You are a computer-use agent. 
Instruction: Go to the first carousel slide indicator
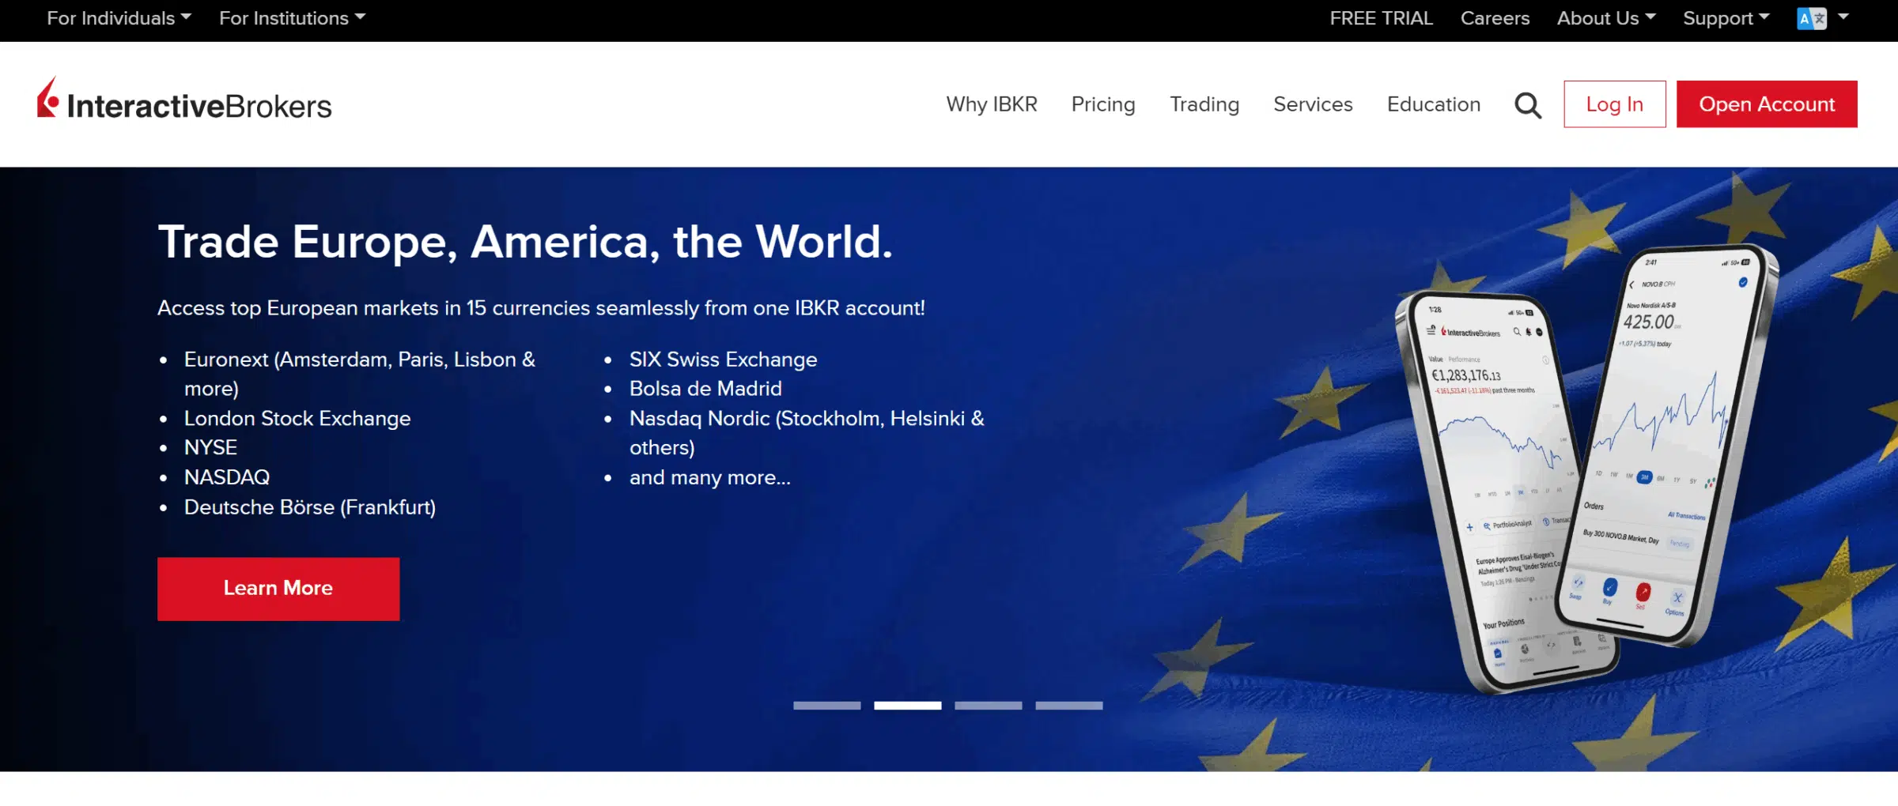pyautogui.click(x=827, y=706)
